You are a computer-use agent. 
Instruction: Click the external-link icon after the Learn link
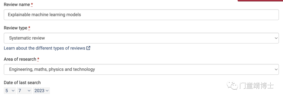(88, 48)
